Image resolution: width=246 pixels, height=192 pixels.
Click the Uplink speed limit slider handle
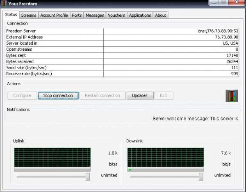[88, 177]
